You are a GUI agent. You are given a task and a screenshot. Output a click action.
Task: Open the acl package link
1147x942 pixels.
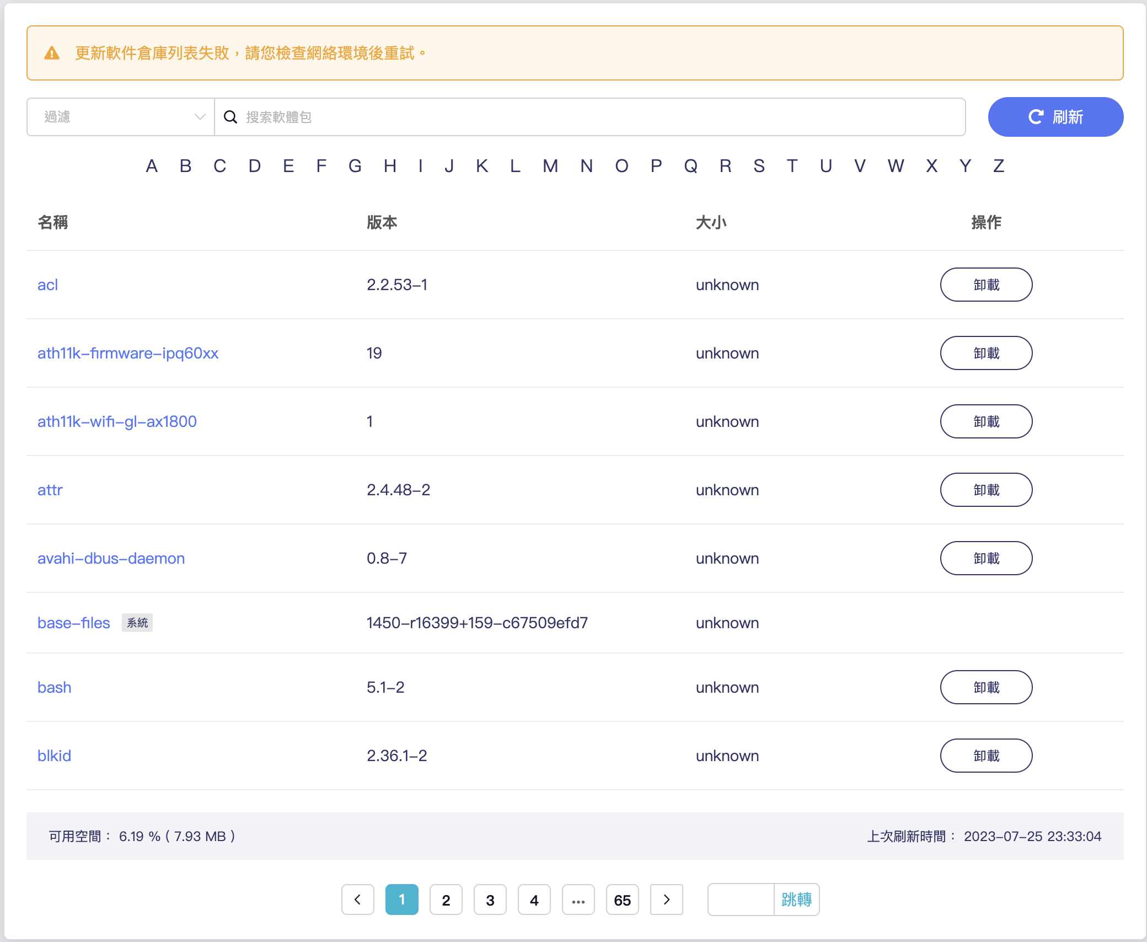tap(47, 285)
